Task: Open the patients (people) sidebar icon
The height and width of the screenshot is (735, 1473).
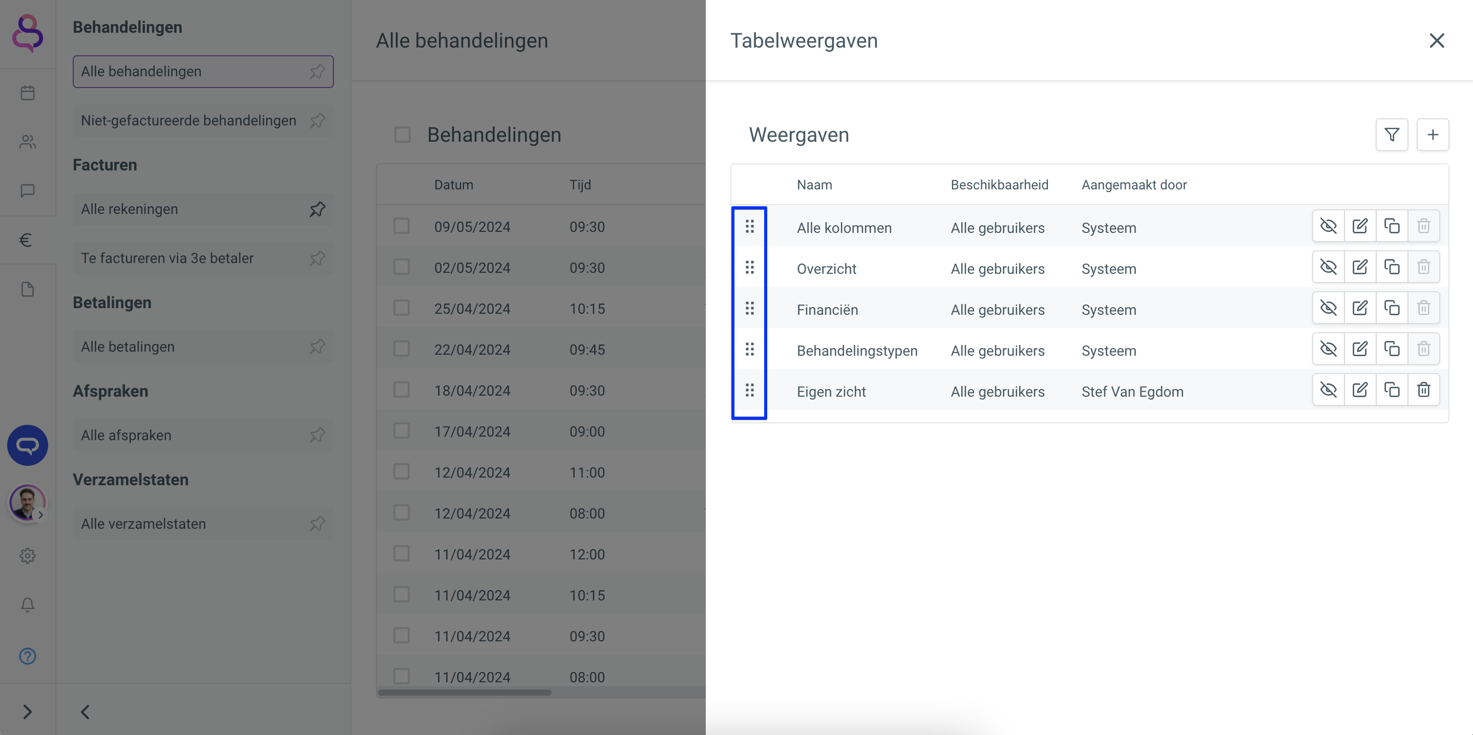Action: point(28,142)
